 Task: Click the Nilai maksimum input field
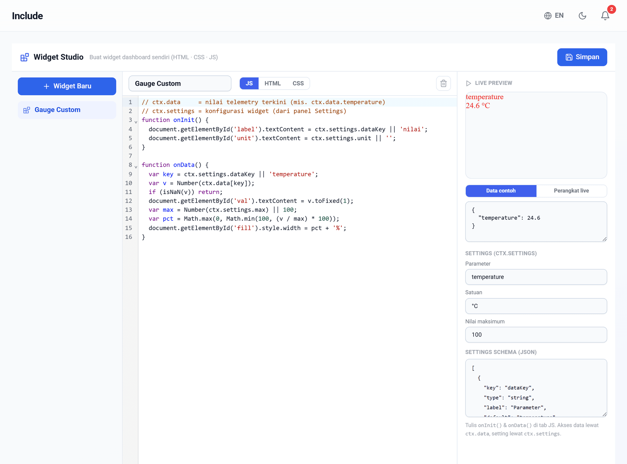tap(536, 335)
